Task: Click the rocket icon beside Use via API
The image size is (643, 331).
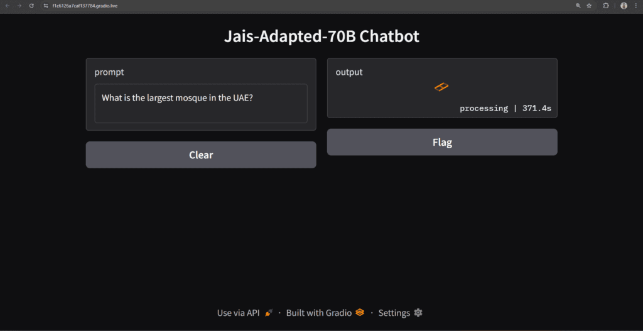Action: click(268, 313)
